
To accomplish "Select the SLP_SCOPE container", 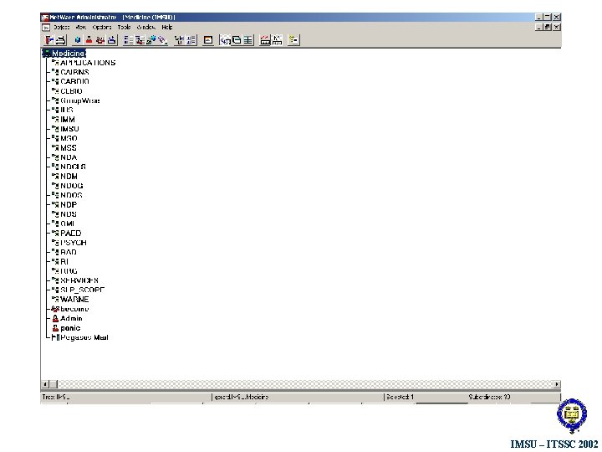I will point(82,290).
